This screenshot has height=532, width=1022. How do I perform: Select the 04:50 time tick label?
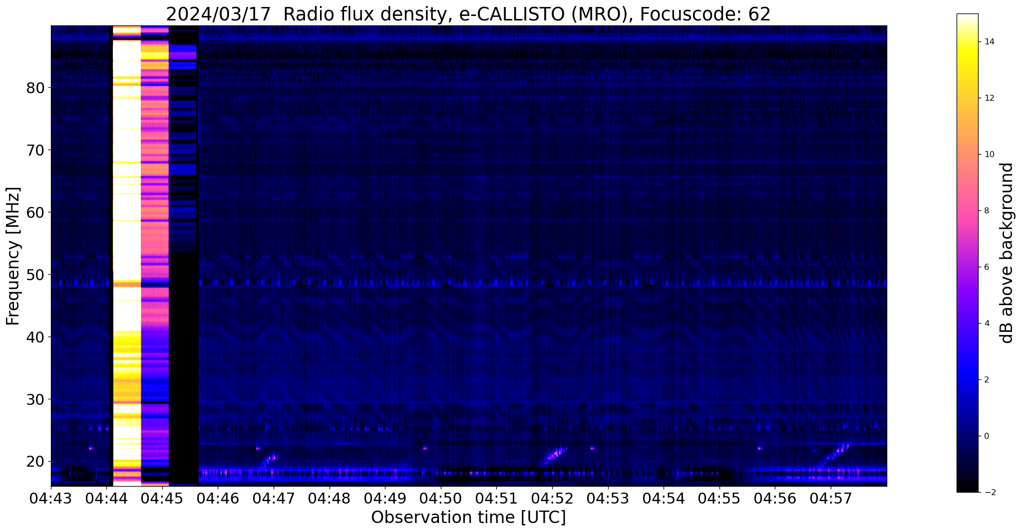[440, 498]
